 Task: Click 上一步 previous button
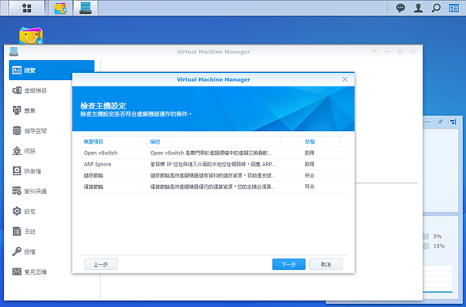pyautogui.click(x=101, y=264)
